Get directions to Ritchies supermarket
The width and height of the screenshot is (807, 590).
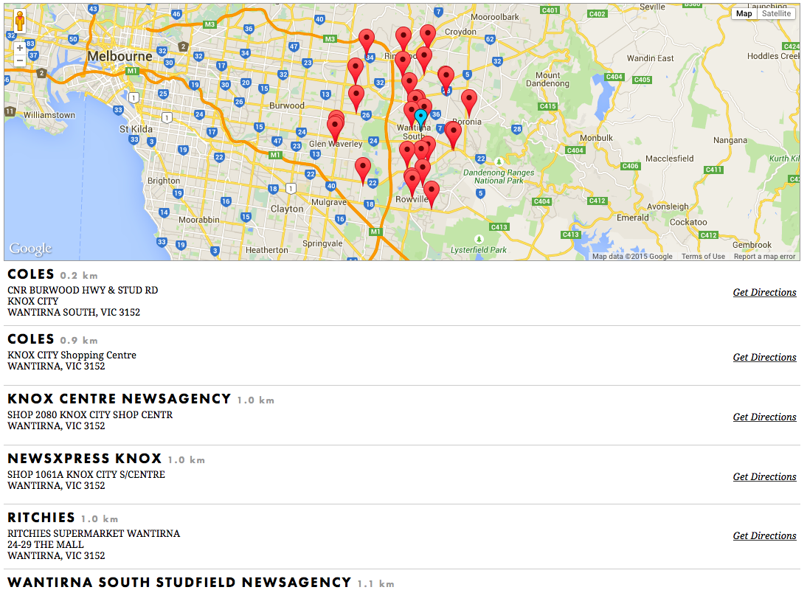click(764, 536)
